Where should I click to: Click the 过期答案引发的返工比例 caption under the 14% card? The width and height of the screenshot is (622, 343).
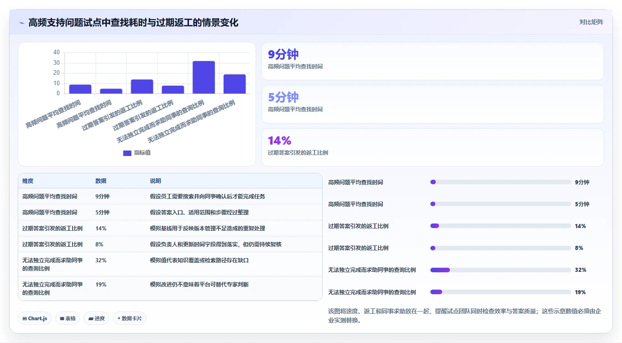[x=298, y=153]
